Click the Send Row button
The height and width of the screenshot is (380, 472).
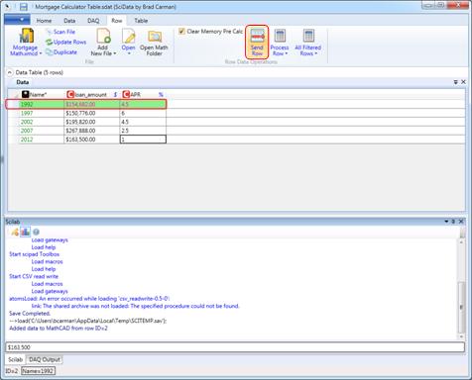(x=257, y=43)
